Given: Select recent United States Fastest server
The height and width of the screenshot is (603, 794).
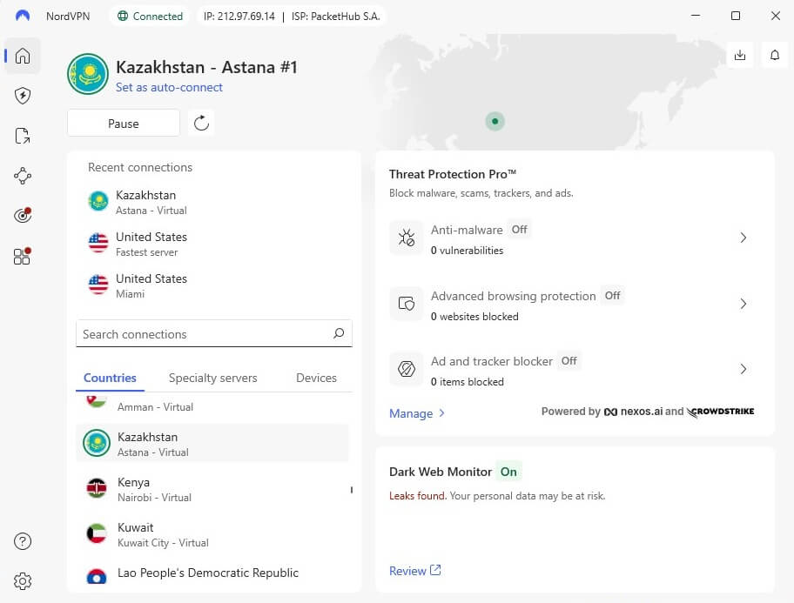Looking at the screenshot, I should [213, 244].
